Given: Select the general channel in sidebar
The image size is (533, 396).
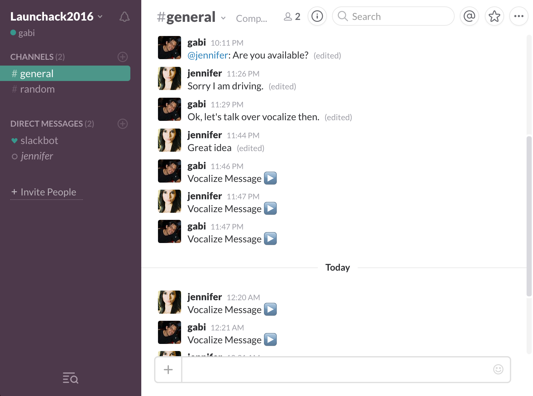Looking at the screenshot, I should coord(65,73).
